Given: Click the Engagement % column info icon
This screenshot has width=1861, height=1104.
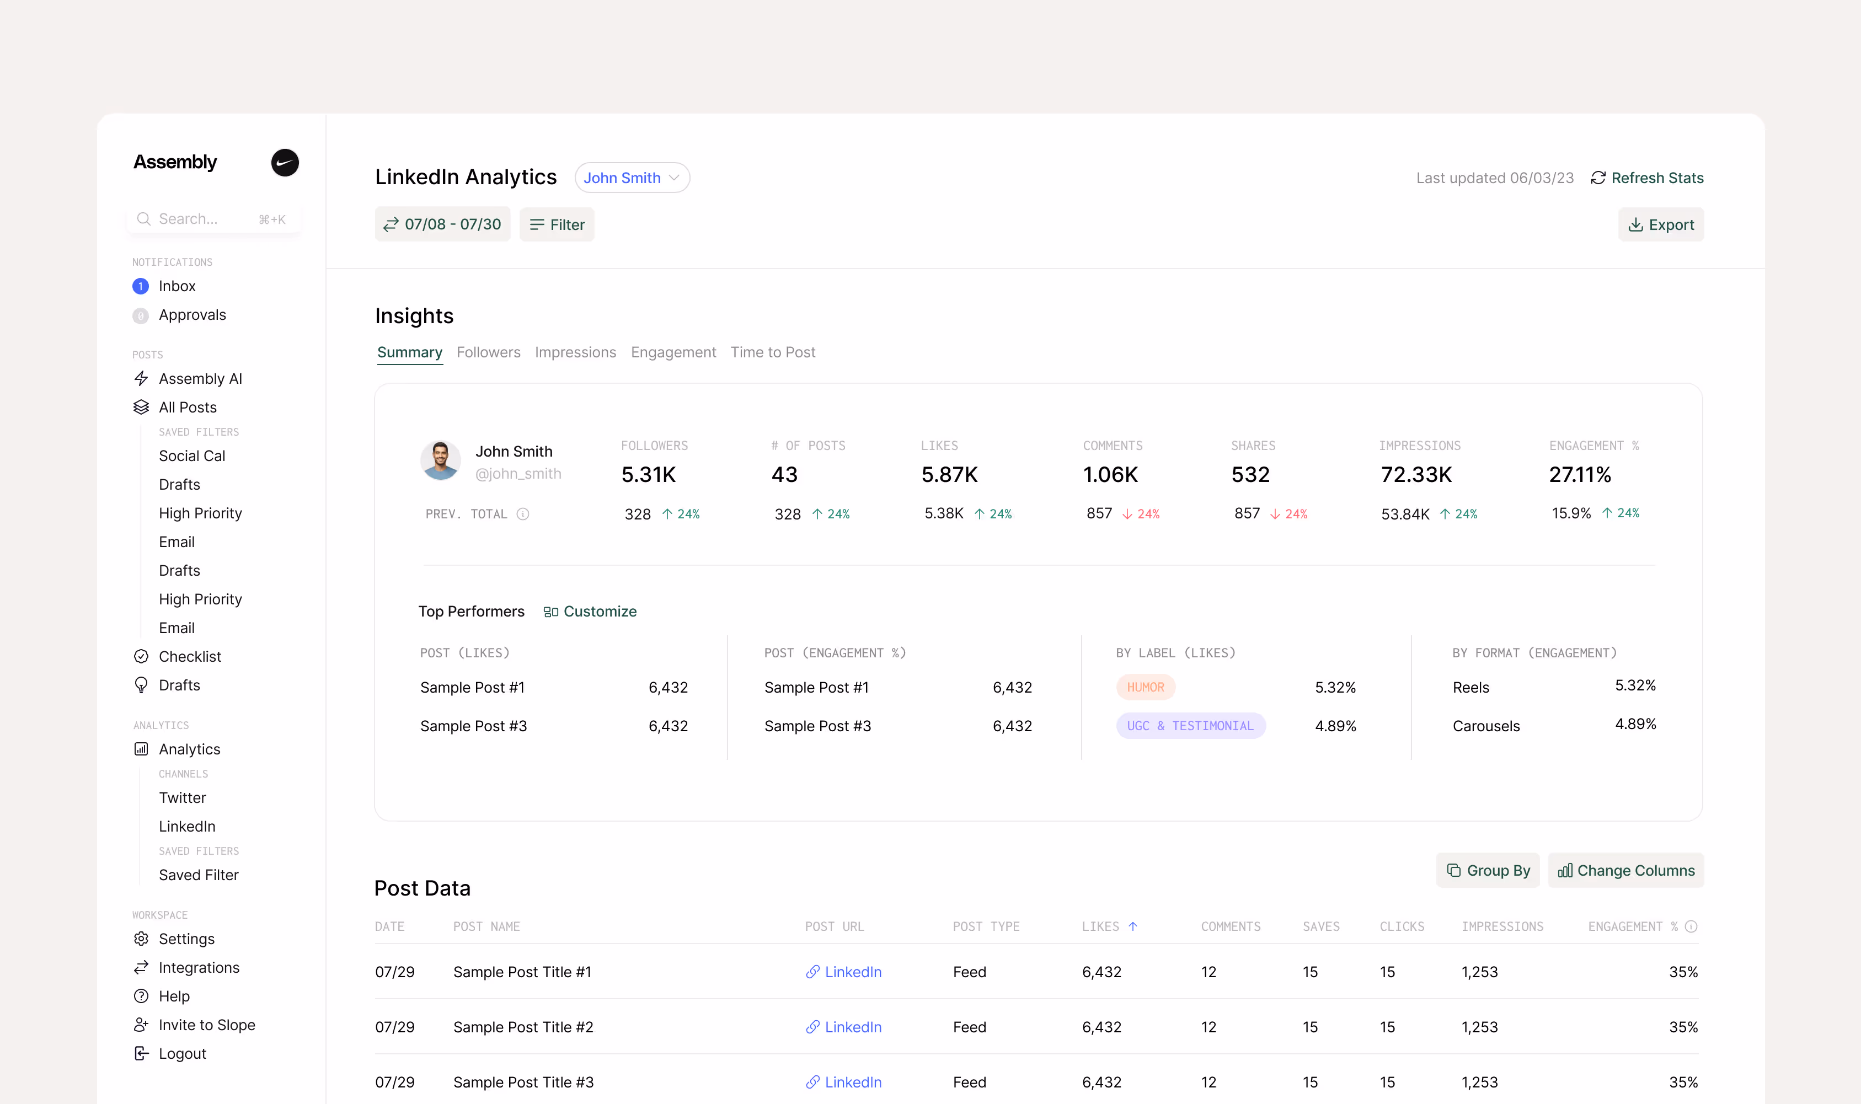Looking at the screenshot, I should (x=1691, y=926).
